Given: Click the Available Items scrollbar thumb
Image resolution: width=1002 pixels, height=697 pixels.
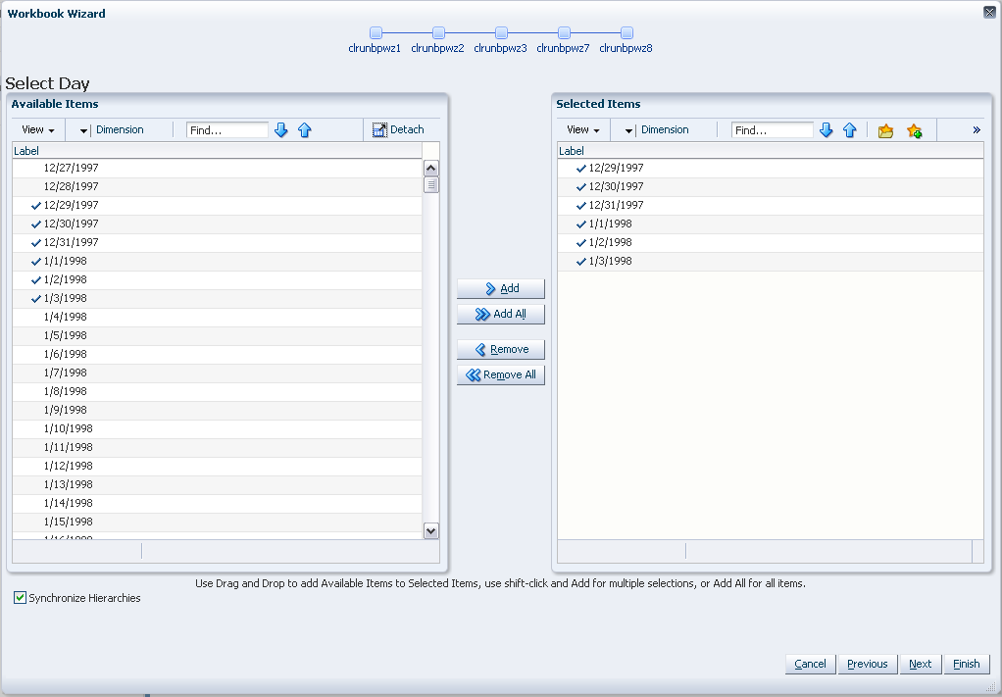Looking at the screenshot, I should point(431,184).
